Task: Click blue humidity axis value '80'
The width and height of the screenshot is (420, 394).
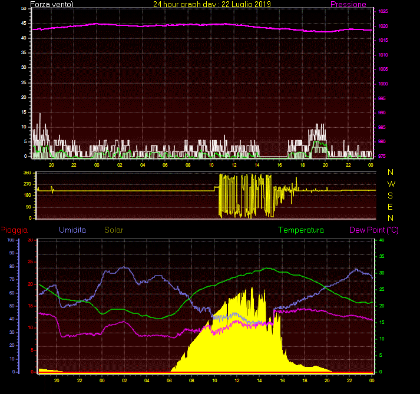Action: (12, 267)
